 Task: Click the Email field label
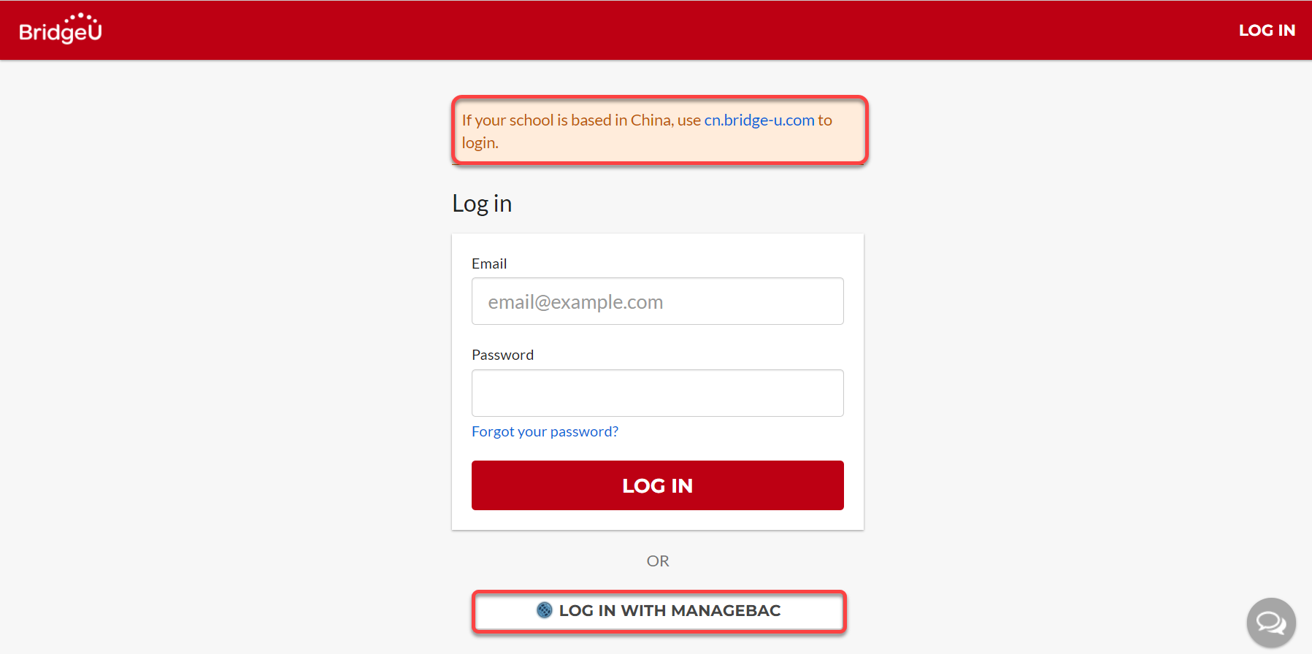click(489, 263)
